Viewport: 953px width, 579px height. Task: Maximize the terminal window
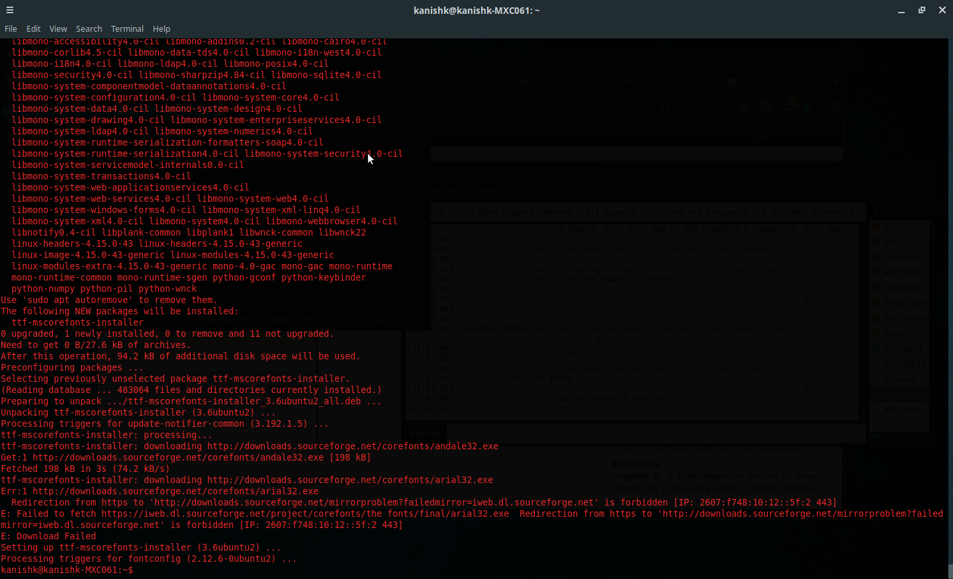pos(922,10)
